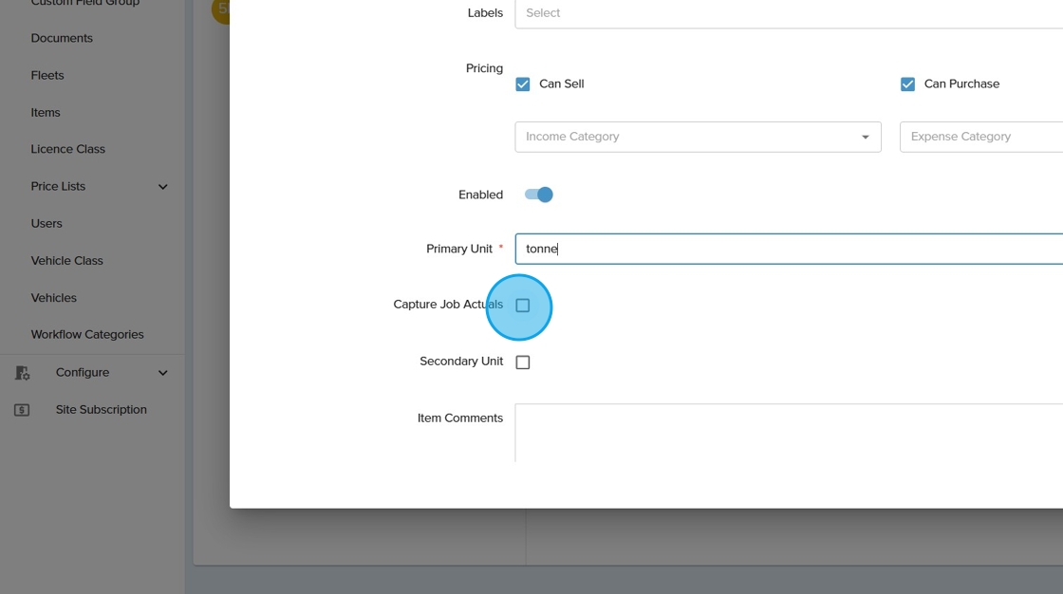Switch off the Enabled toggle

coord(538,195)
